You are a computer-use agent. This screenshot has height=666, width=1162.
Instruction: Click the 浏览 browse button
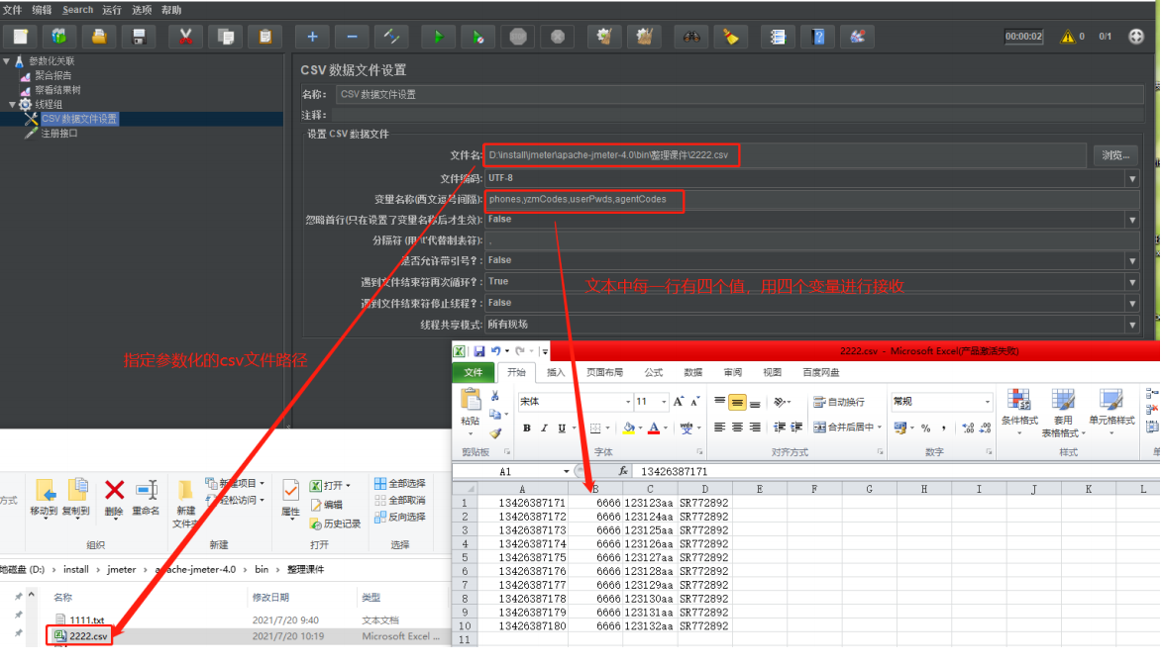pos(1115,154)
